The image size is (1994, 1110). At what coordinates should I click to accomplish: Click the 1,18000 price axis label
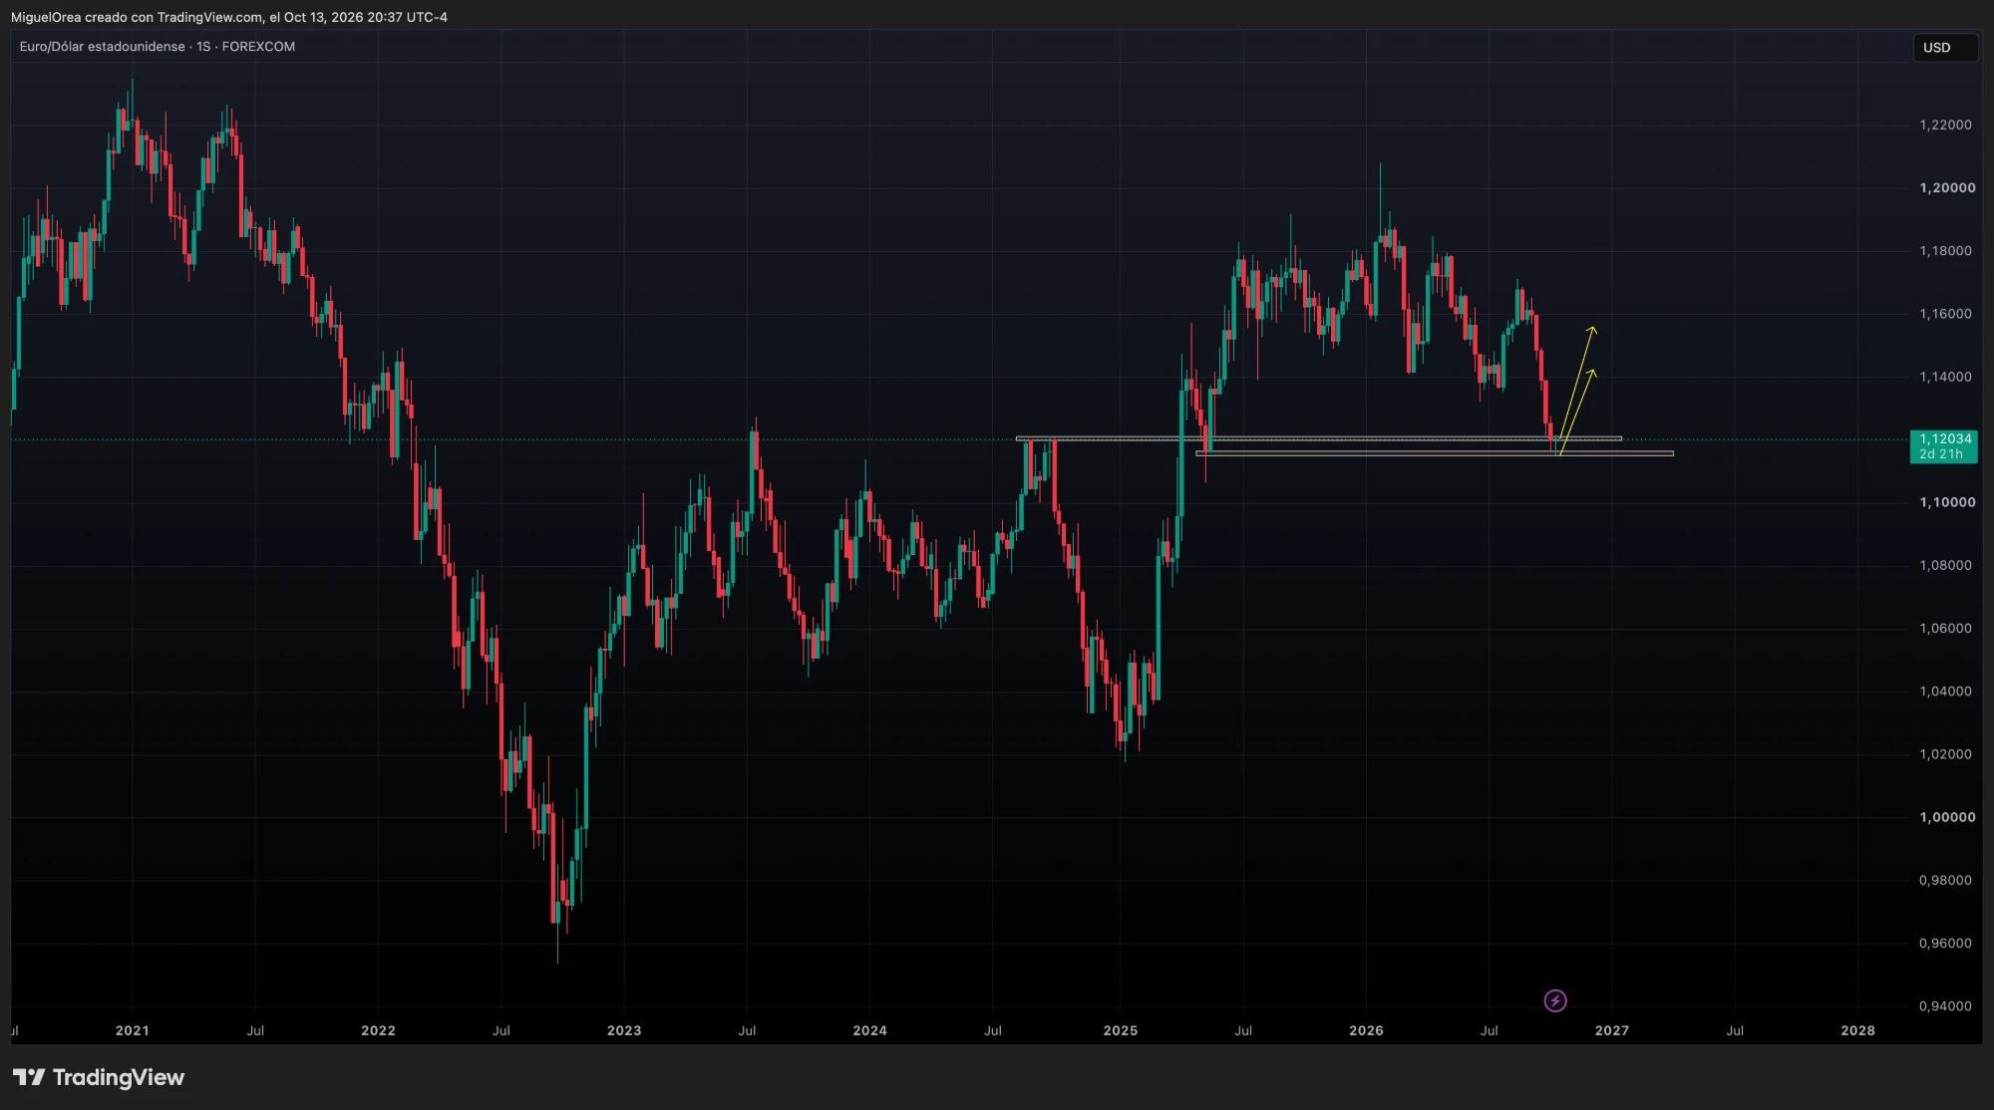pyautogui.click(x=1945, y=250)
